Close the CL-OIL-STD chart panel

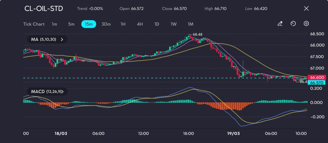(306, 8)
